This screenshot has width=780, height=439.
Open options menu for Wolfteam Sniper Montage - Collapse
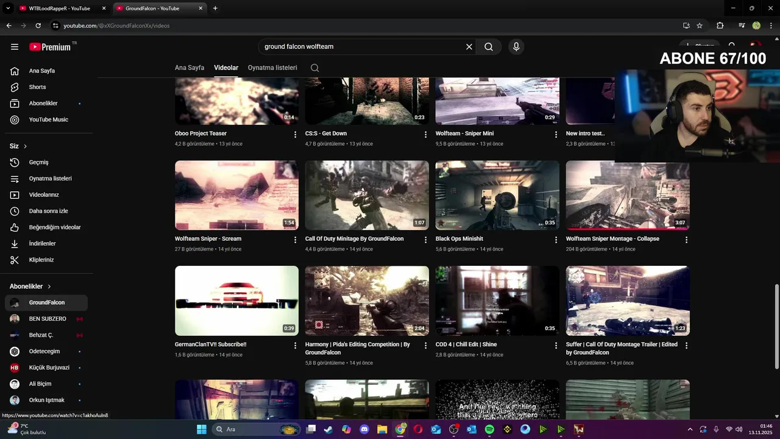point(687,240)
